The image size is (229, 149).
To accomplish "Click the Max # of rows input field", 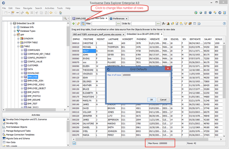I will click(x=146, y=75).
